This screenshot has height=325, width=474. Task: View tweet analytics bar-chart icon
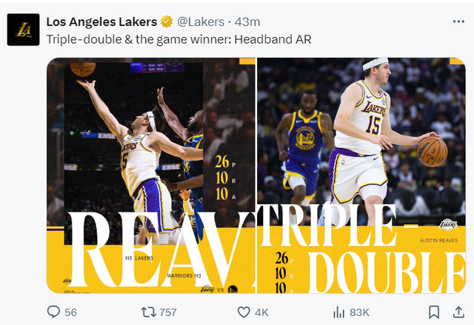pos(338,312)
